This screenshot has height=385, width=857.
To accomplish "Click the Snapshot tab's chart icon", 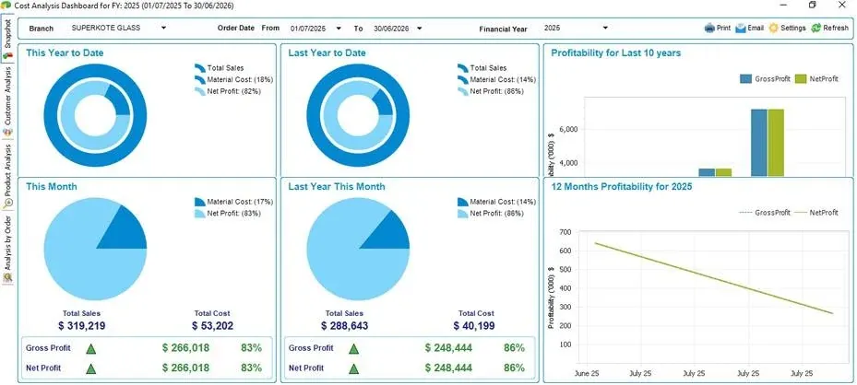I will (8, 55).
